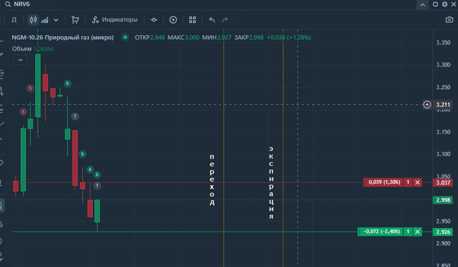The width and height of the screenshot is (458, 267).
Task: Toggle the green status dot beside the symbol
Action: point(125,37)
